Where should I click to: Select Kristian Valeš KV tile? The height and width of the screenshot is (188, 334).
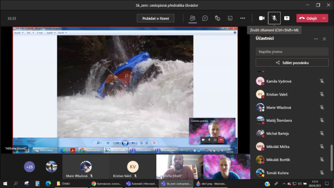click(x=133, y=167)
